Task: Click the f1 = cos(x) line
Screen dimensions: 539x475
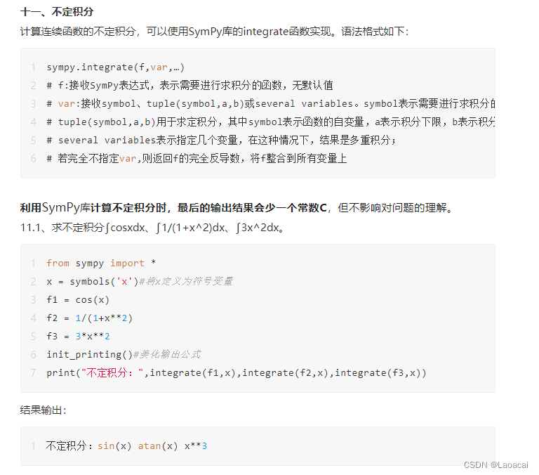Action: tap(78, 300)
